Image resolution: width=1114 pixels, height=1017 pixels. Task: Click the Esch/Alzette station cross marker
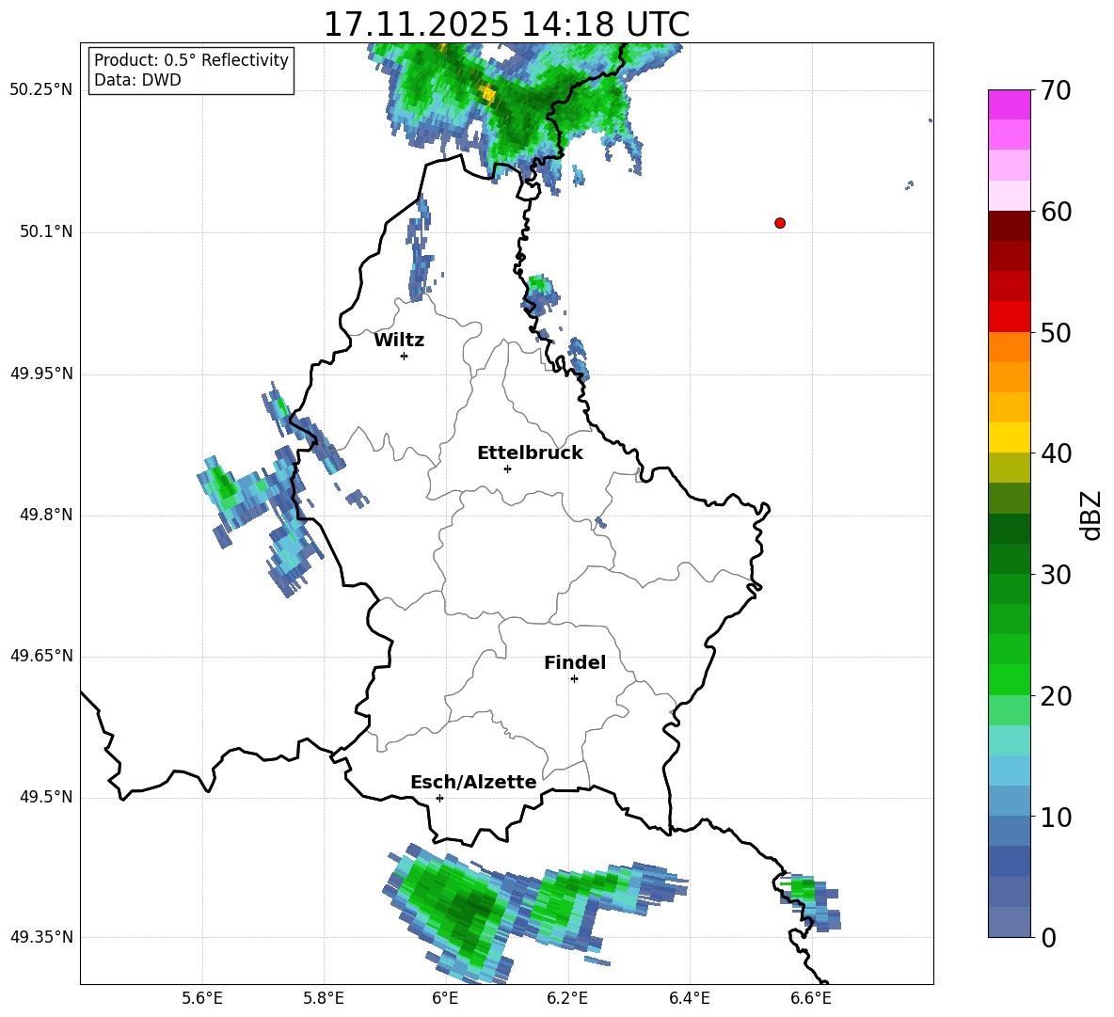[x=439, y=798]
